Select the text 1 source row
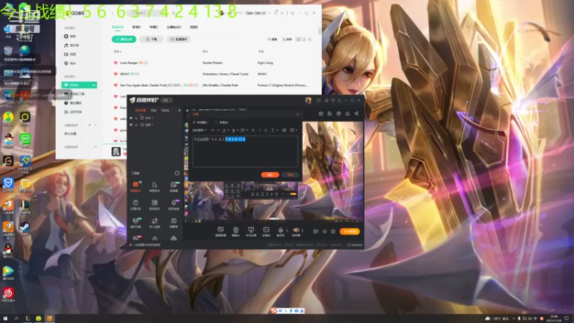The image size is (574, 323). (x=155, y=118)
